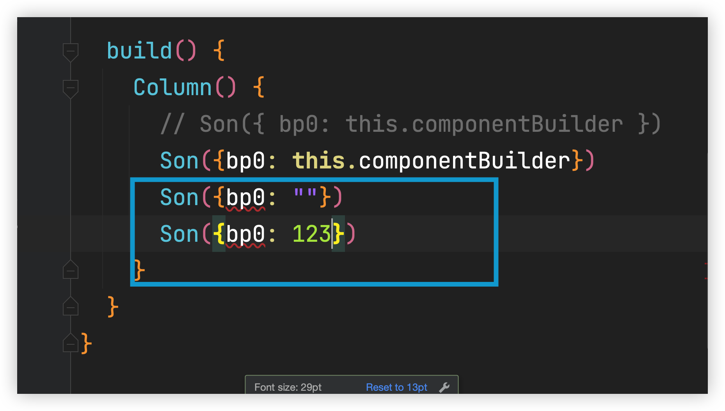Click the Font size: 29pt label

tap(288, 387)
